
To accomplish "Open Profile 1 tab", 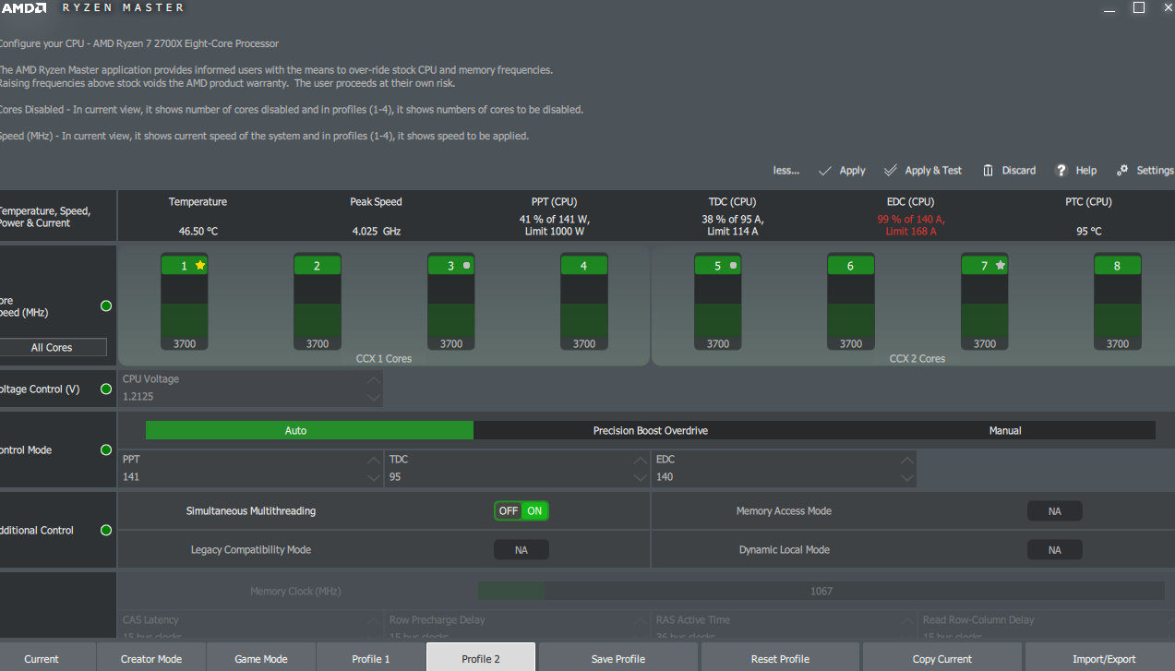I will point(371,659).
